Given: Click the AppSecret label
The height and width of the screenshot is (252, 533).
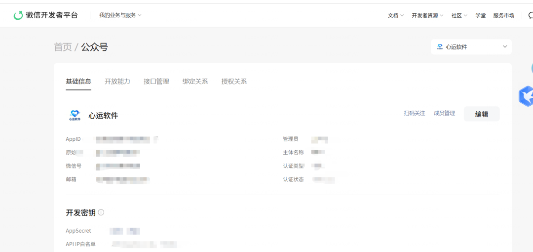Looking at the screenshot, I should click(78, 231).
